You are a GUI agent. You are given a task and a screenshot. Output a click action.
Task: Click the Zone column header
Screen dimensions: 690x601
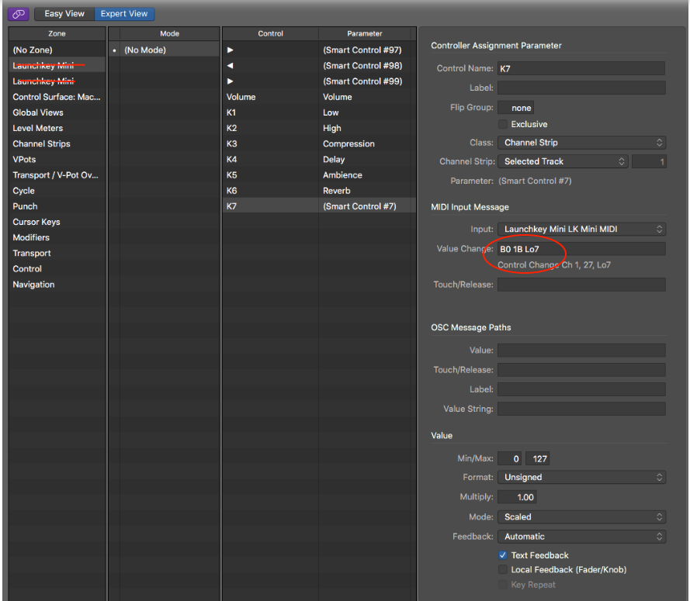[x=57, y=33]
